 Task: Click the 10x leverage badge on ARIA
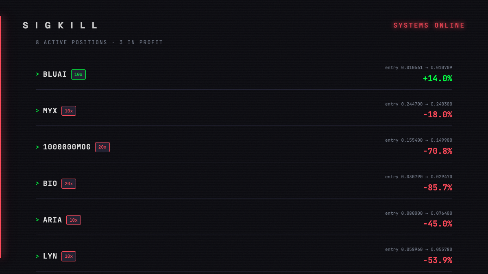pos(74,220)
